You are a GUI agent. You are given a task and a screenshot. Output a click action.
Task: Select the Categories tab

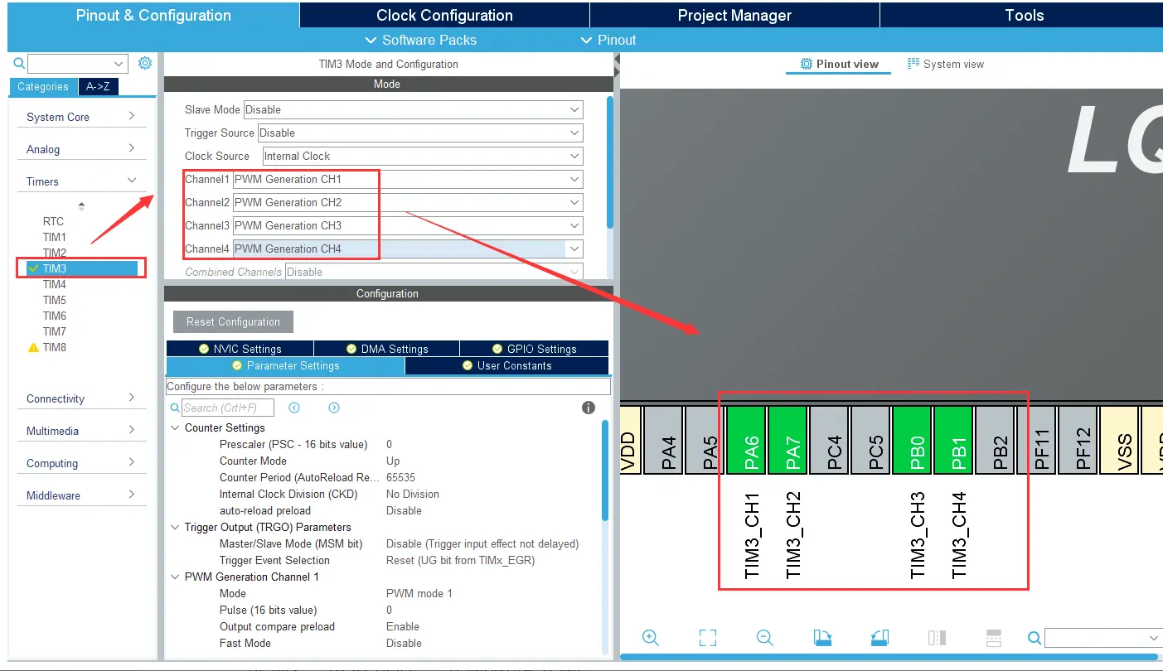coord(43,86)
